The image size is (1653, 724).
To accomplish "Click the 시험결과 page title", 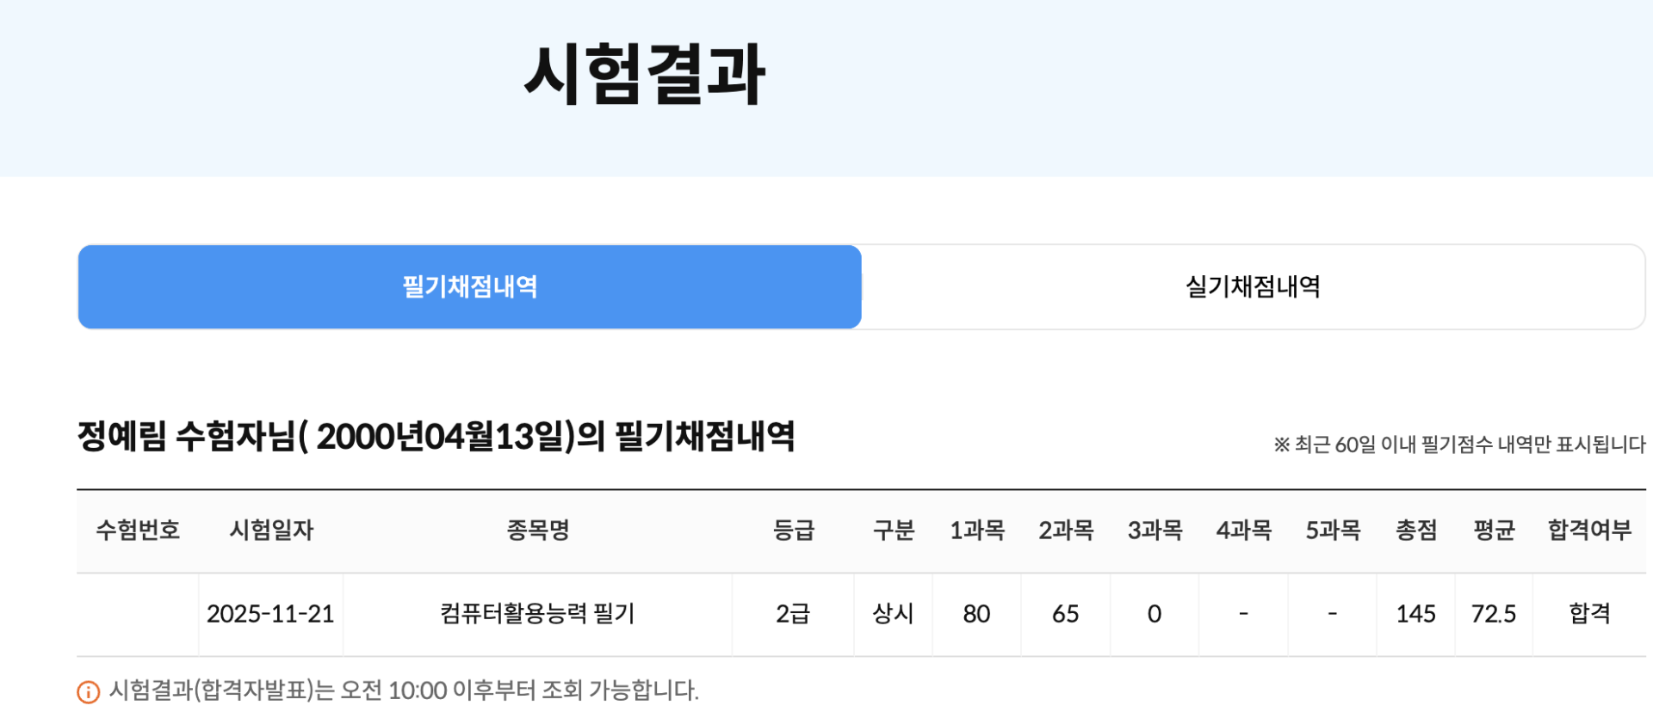I will coord(645,76).
